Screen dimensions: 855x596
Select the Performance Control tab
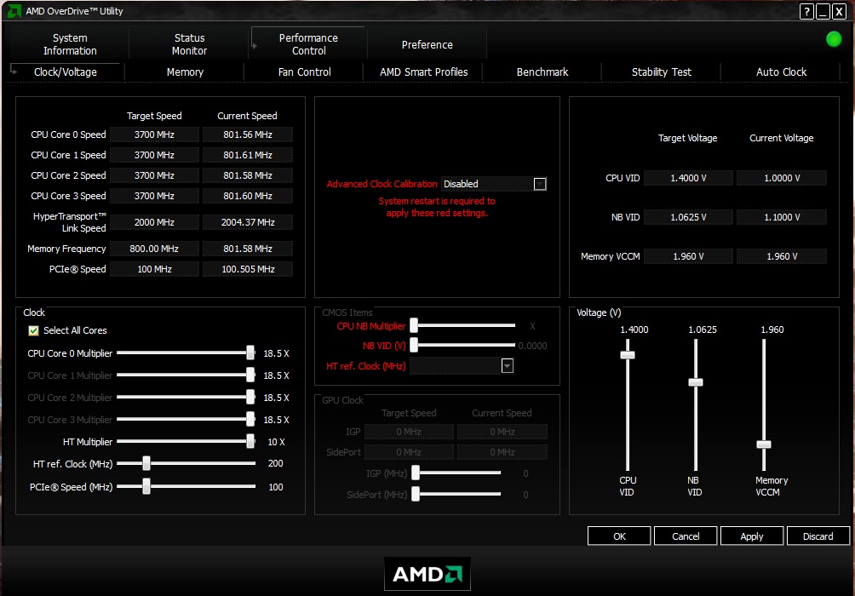point(308,44)
